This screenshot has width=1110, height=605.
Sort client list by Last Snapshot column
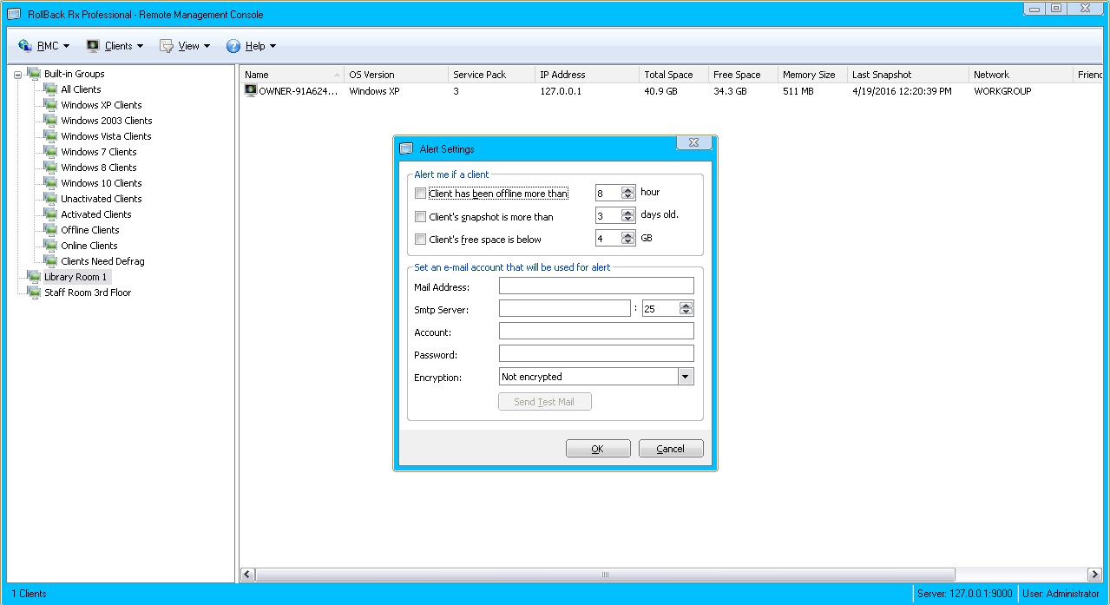pyautogui.click(x=909, y=75)
